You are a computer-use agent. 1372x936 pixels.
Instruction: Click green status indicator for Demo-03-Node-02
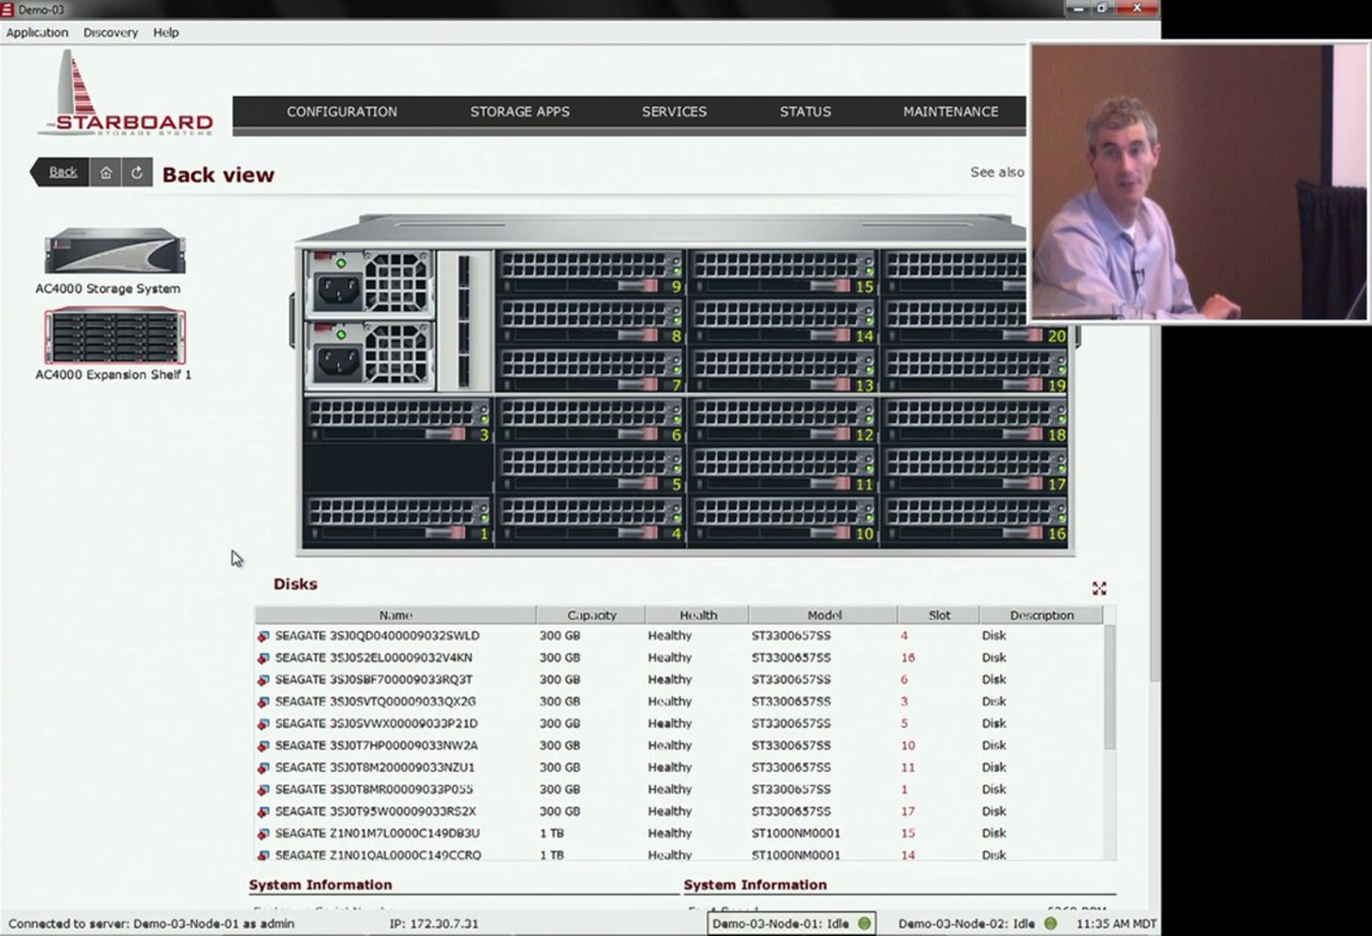point(1050,923)
